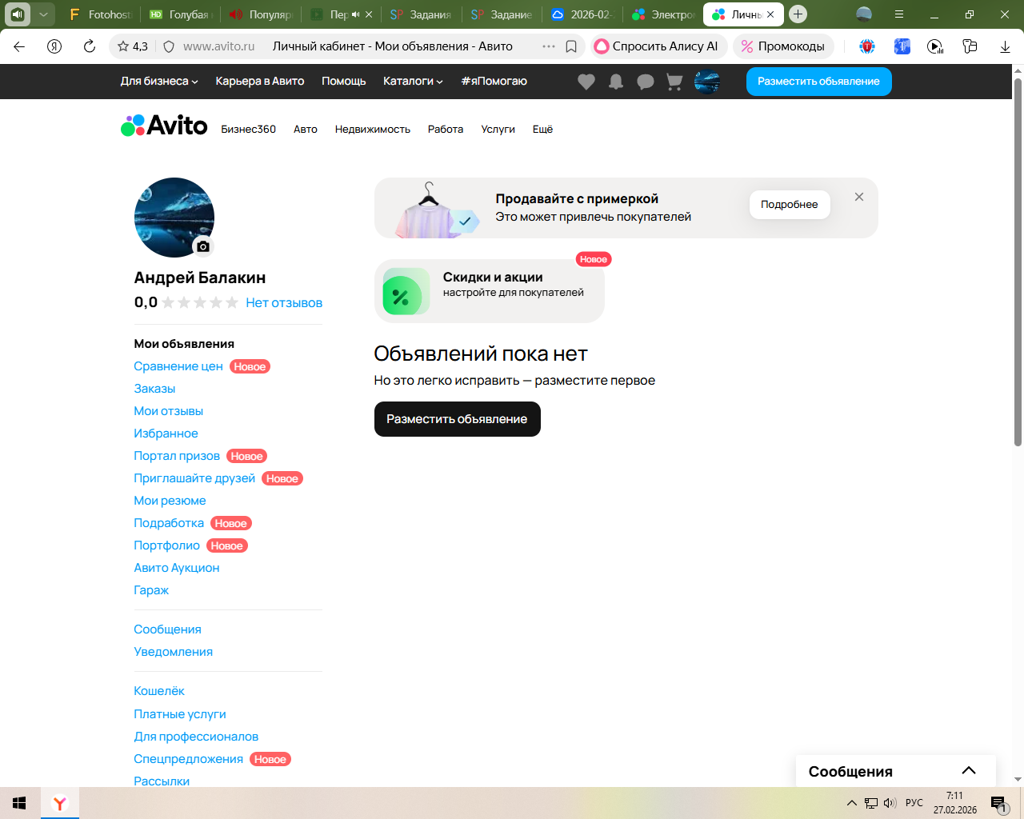Open the volume control in system tray
The height and width of the screenshot is (819, 1024).
890,803
